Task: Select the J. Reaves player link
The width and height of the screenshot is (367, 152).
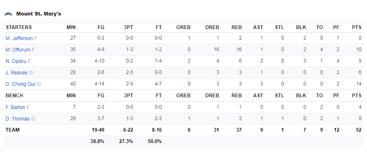Action: [x=16, y=72]
